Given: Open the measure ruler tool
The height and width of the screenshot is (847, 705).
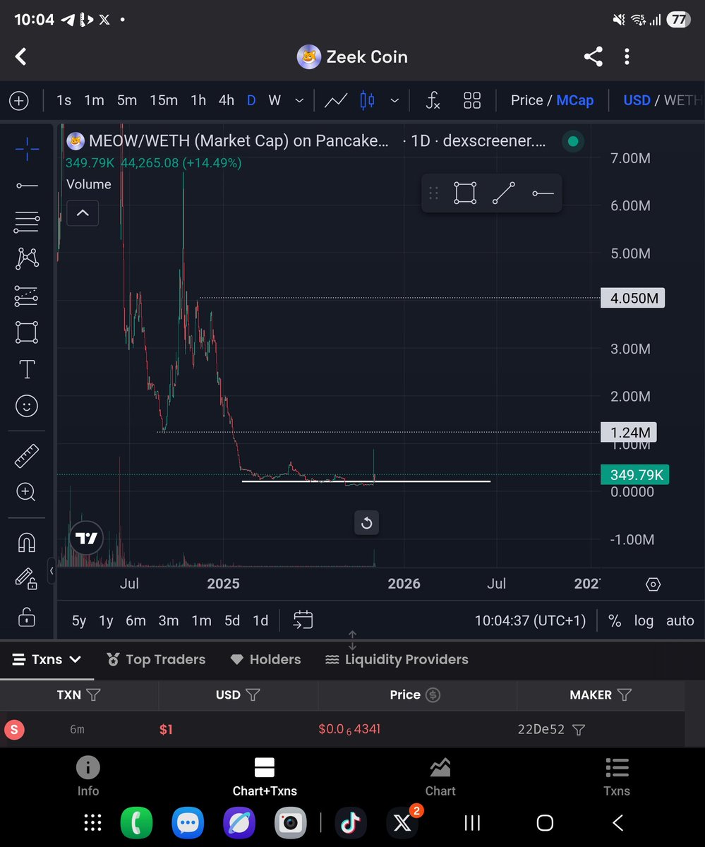Looking at the screenshot, I should (26, 455).
